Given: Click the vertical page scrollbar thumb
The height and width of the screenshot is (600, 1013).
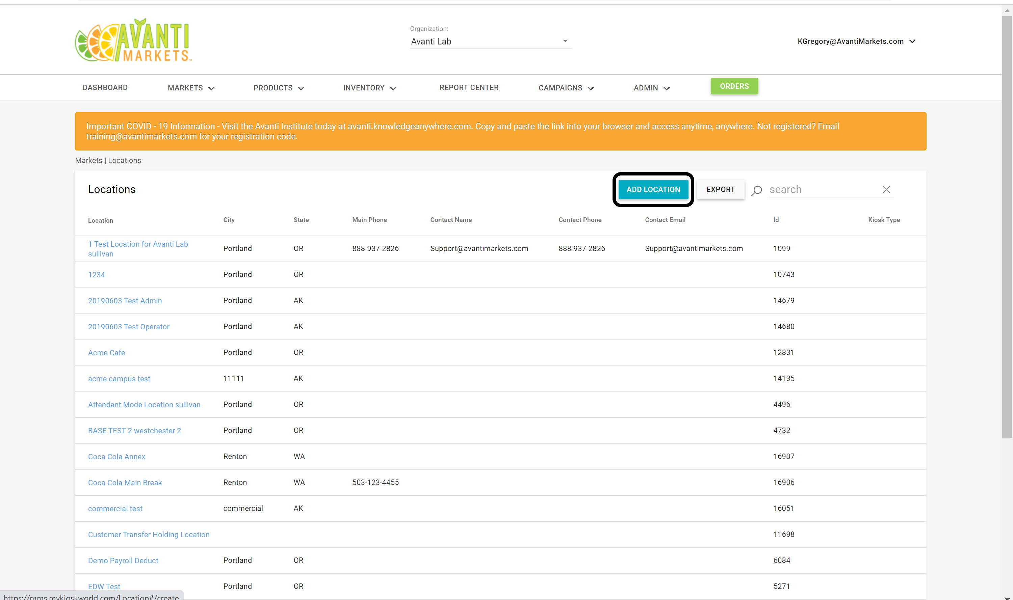Looking at the screenshot, I should (1007, 226).
